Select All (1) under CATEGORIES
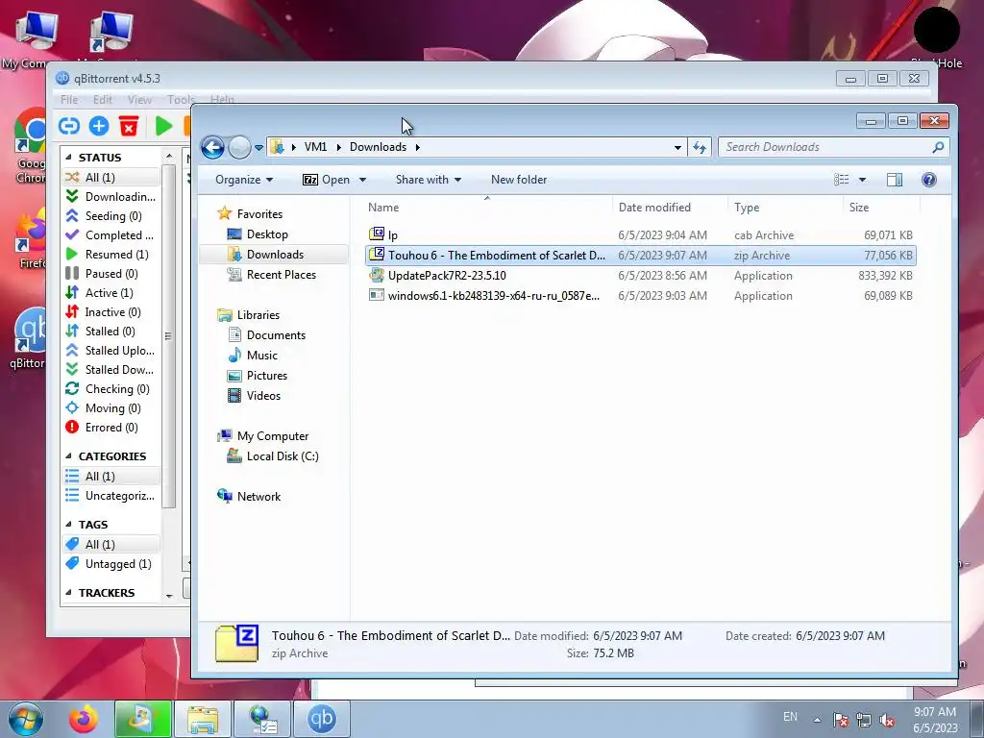 coord(111,477)
